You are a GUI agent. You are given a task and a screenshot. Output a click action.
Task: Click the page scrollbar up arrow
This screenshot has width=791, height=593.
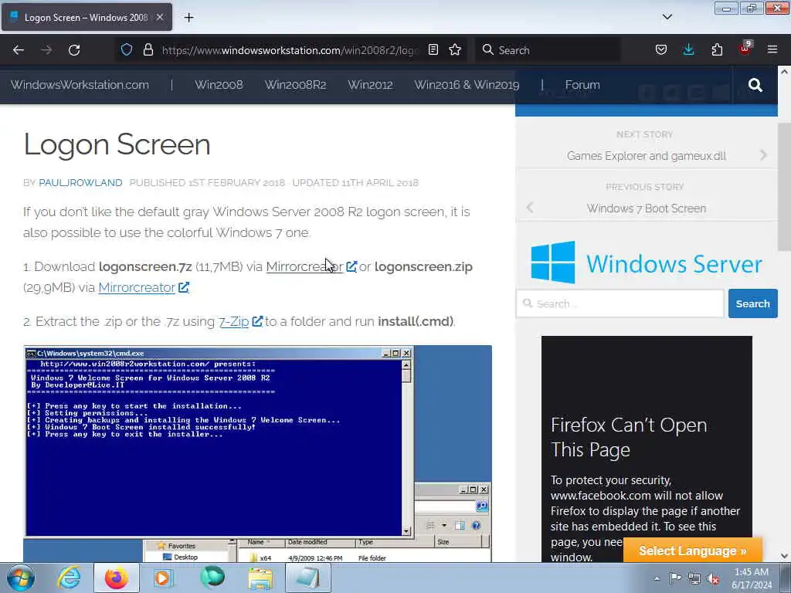[x=784, y=72]
